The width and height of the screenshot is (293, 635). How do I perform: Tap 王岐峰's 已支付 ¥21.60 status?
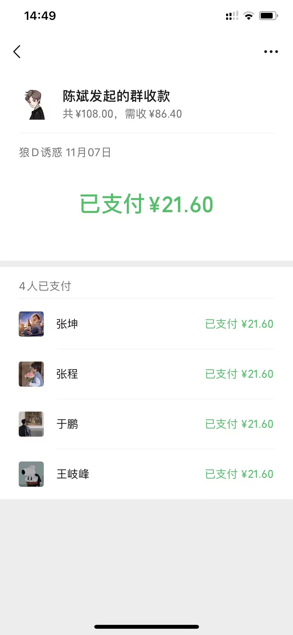coord(239,474)
